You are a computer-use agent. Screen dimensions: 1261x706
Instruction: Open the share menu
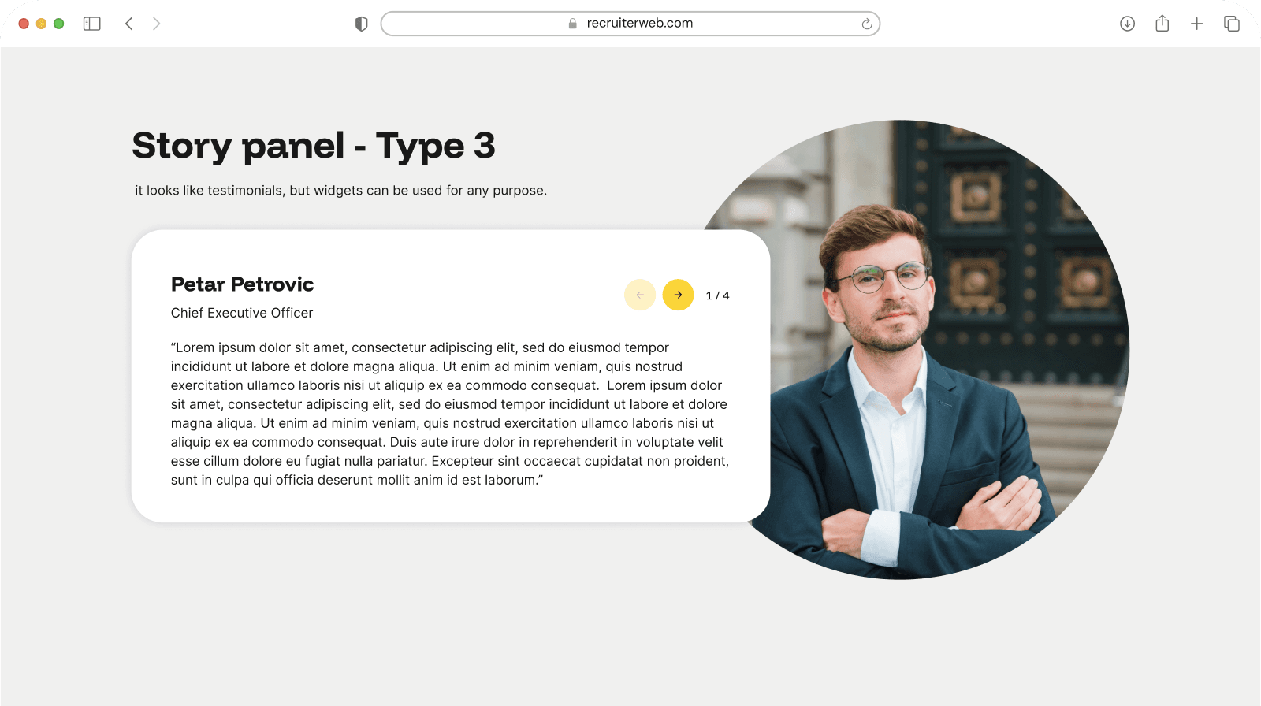click(1162, 24)
